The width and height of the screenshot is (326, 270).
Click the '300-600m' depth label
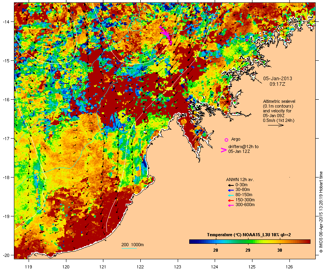coord(245,205)
